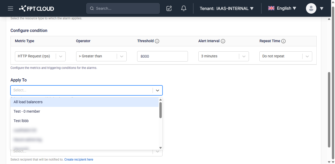Click the FPT Cloud logo
Viewport: 335px width, 164px height.
pos(36,8)
